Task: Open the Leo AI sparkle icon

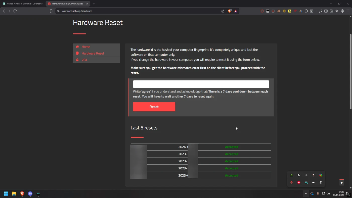Action: [337, 11]
